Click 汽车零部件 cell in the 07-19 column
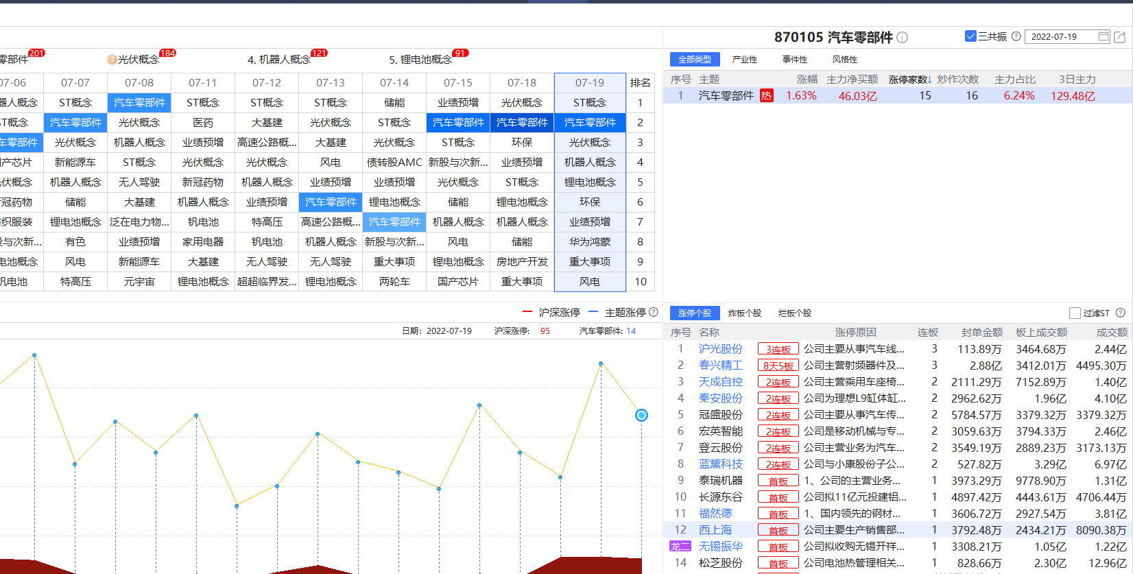This screenshot has height=574, width=1133. pyautogui.click(x=590, y=123)
